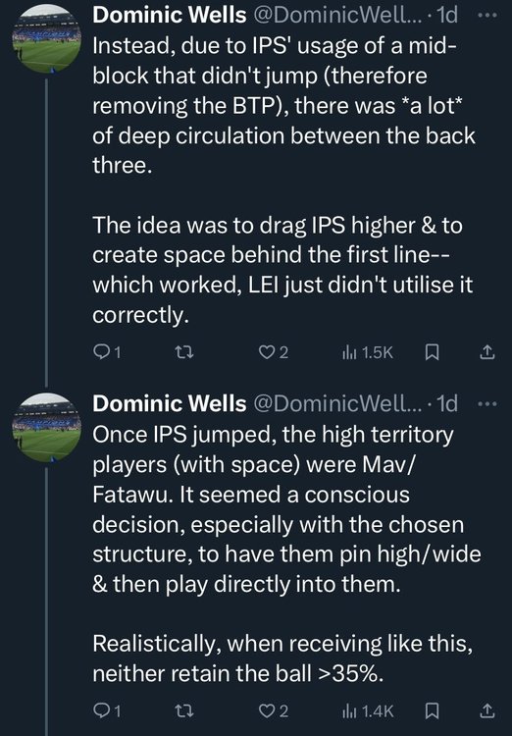Screen dimensions: 512x736
Task: View analytics showing 1.5K views
Action: point(368,352)
